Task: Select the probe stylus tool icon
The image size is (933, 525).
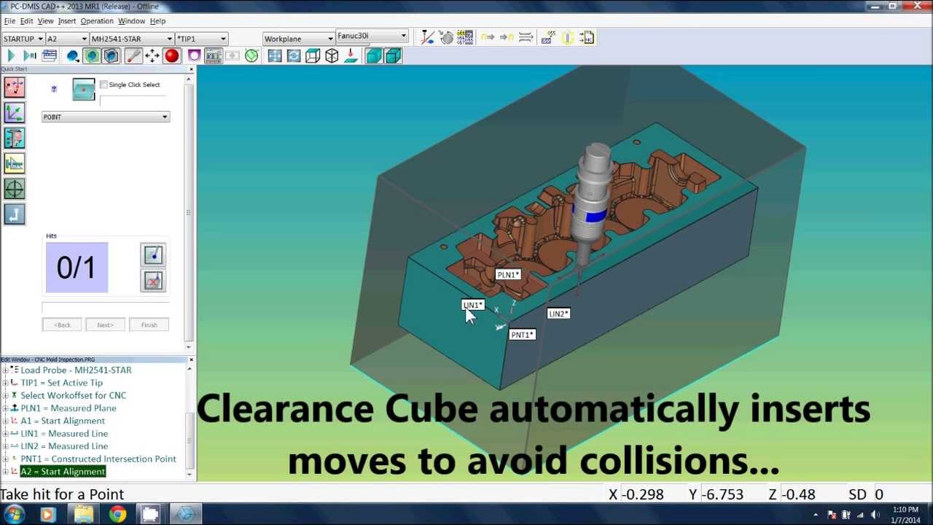Action: (x=133, y=56)
